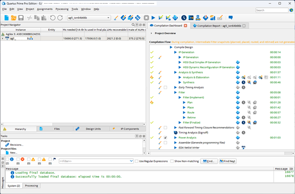Click the edit settings pencil beside Fitter
This screenshot has height=194, width=295.
(x=160, y=93)
